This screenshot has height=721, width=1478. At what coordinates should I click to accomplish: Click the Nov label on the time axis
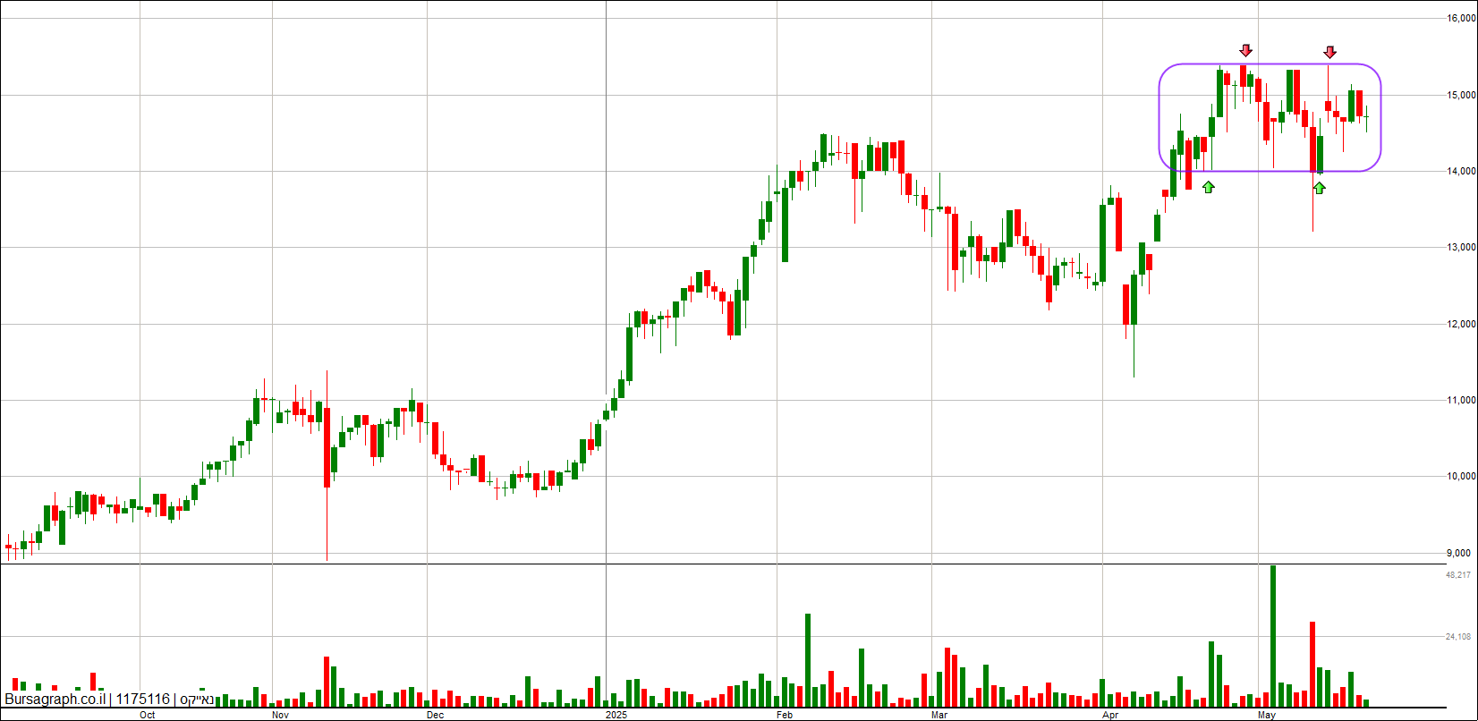coord(280,715)
